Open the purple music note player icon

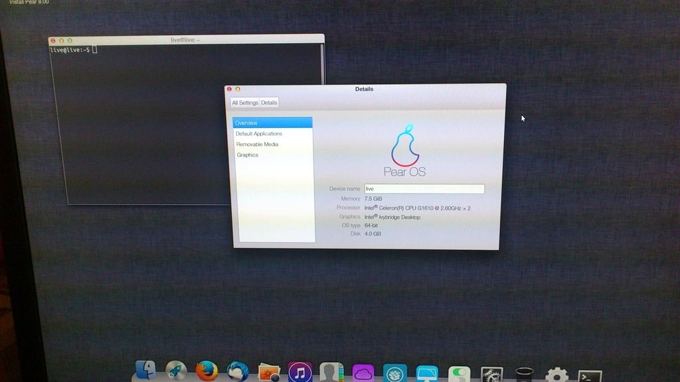pos(300,371)
